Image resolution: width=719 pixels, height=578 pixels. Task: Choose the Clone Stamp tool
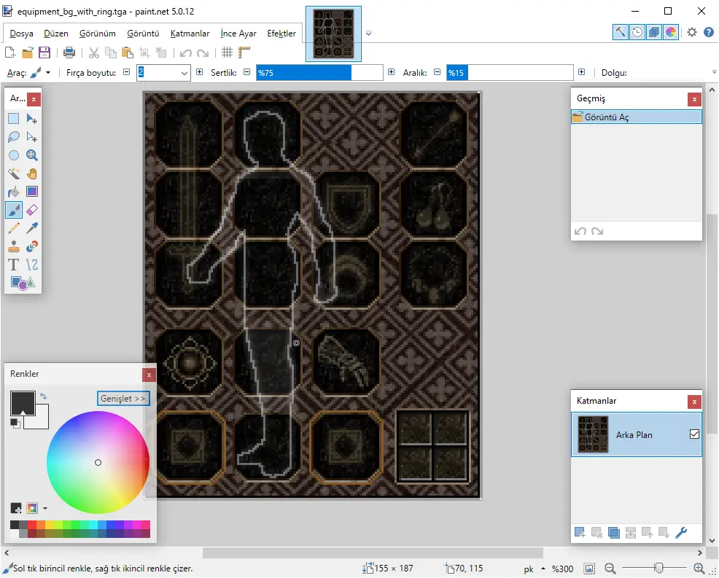coord(14,246)
